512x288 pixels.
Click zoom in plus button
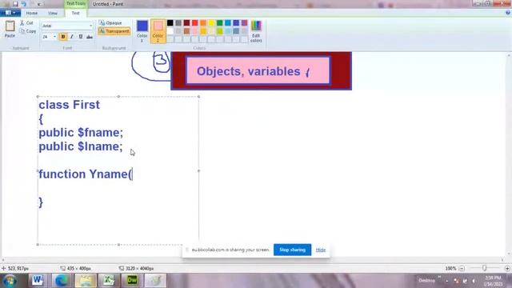(507, 269)
